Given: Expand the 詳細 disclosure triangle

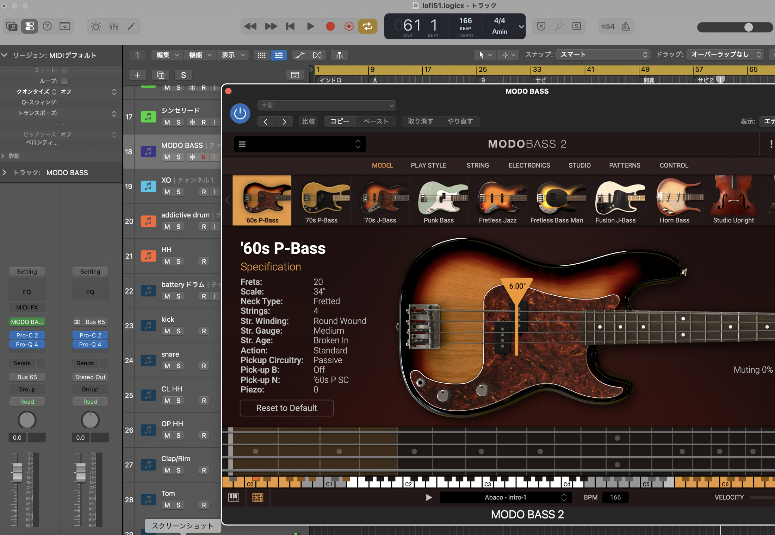Looking at the screenshot, I should click(3, 156).
